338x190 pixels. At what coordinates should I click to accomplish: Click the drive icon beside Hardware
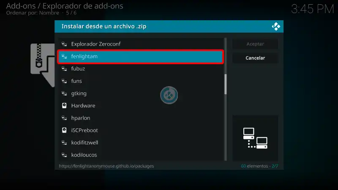64,106
